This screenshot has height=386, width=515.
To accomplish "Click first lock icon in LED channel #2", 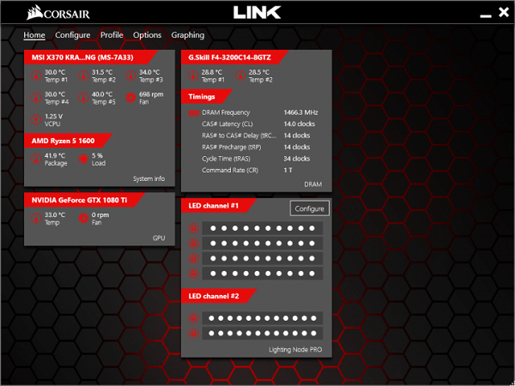I will tap(193, 318).
